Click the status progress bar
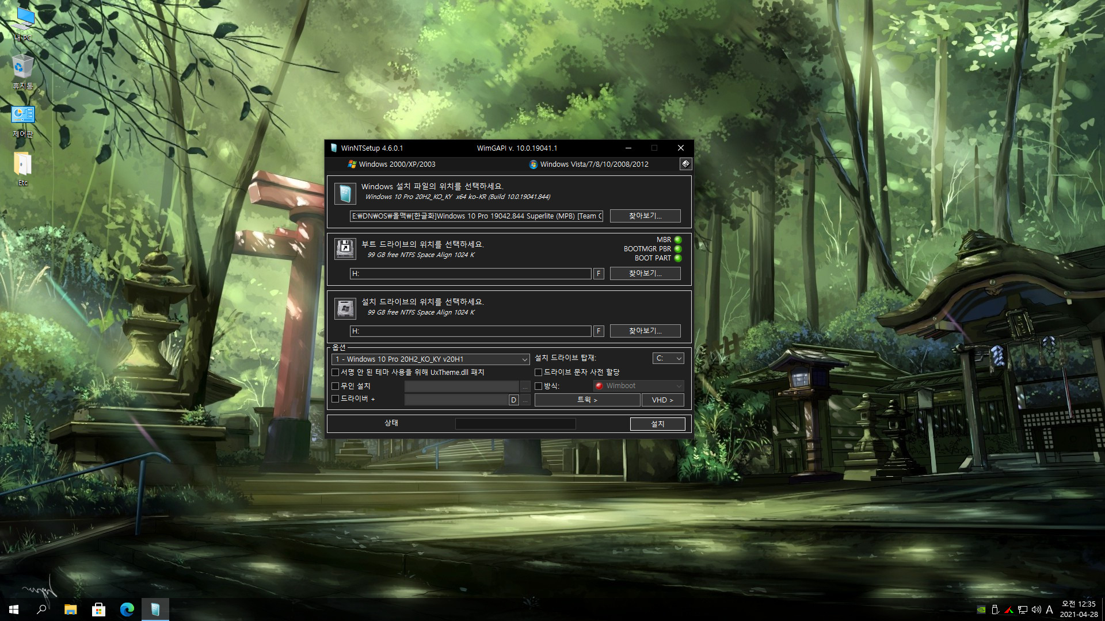The width and height of the screenshot is (1105, 621). pos(515,424)
